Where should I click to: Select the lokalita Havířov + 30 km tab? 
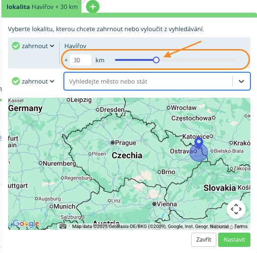point(42,7)
